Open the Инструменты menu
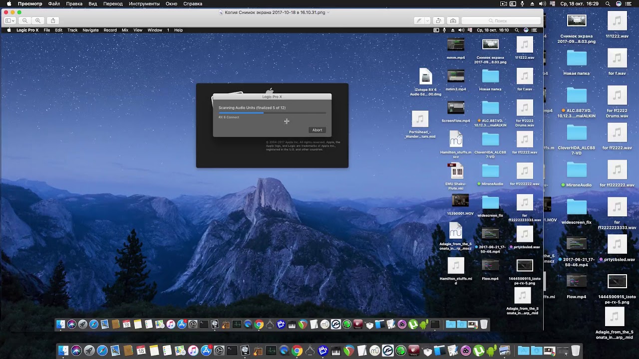The height and width of the screenshot is (359, 639). (144, 3)
